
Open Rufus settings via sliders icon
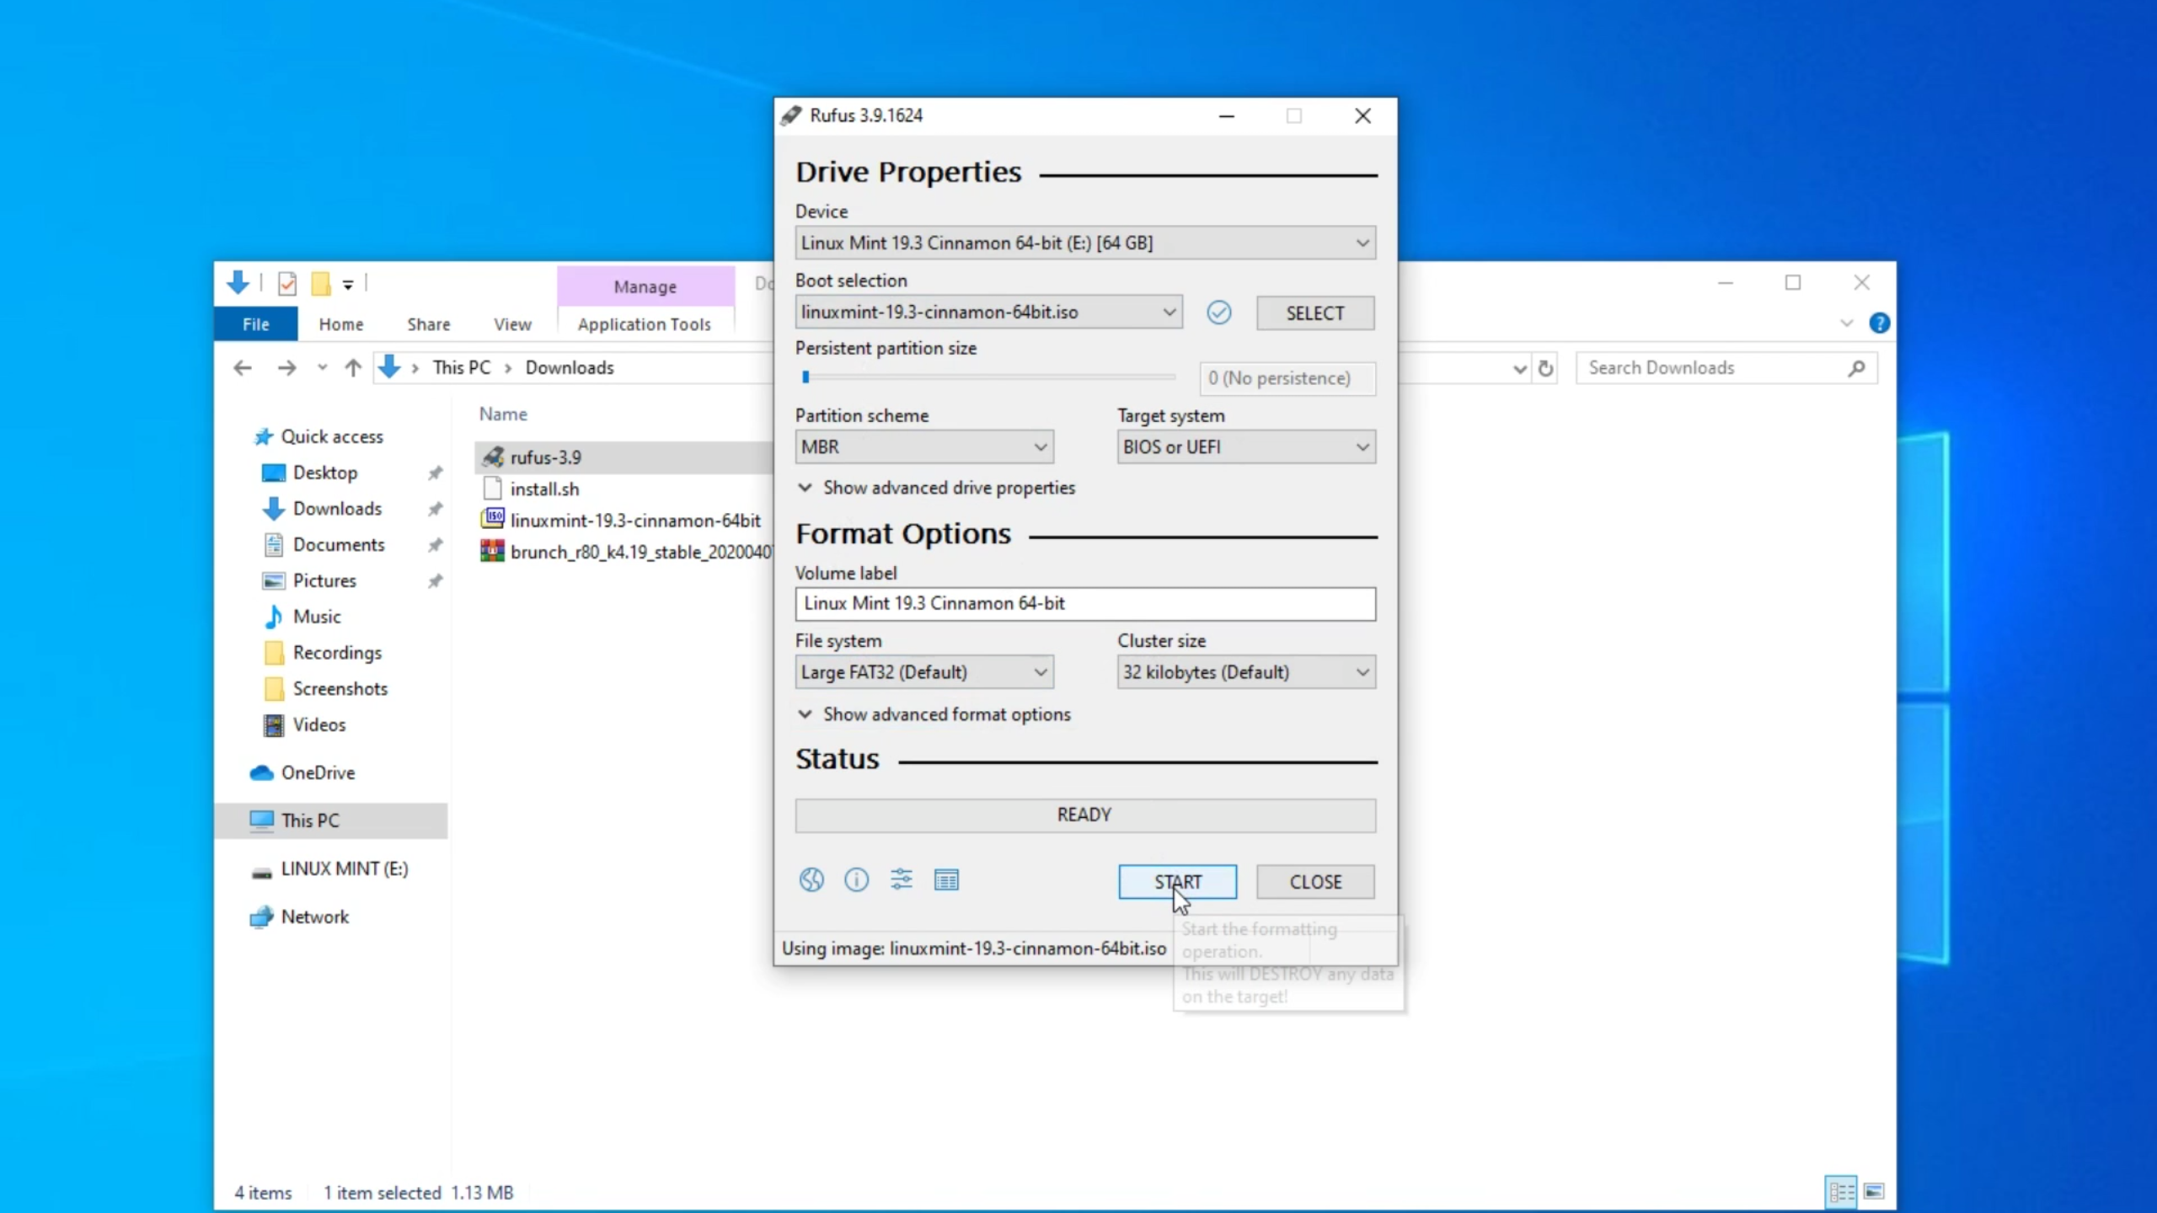tap(901, 880)
